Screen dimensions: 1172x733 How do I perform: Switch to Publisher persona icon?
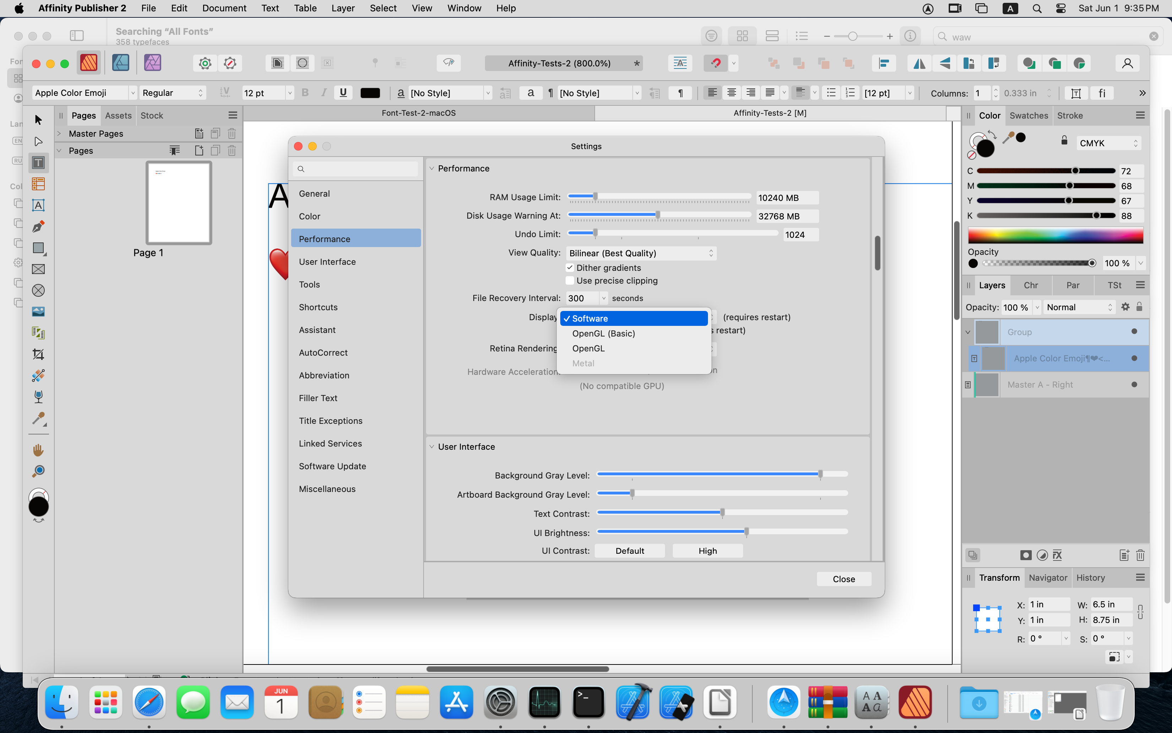pos(89,63)
